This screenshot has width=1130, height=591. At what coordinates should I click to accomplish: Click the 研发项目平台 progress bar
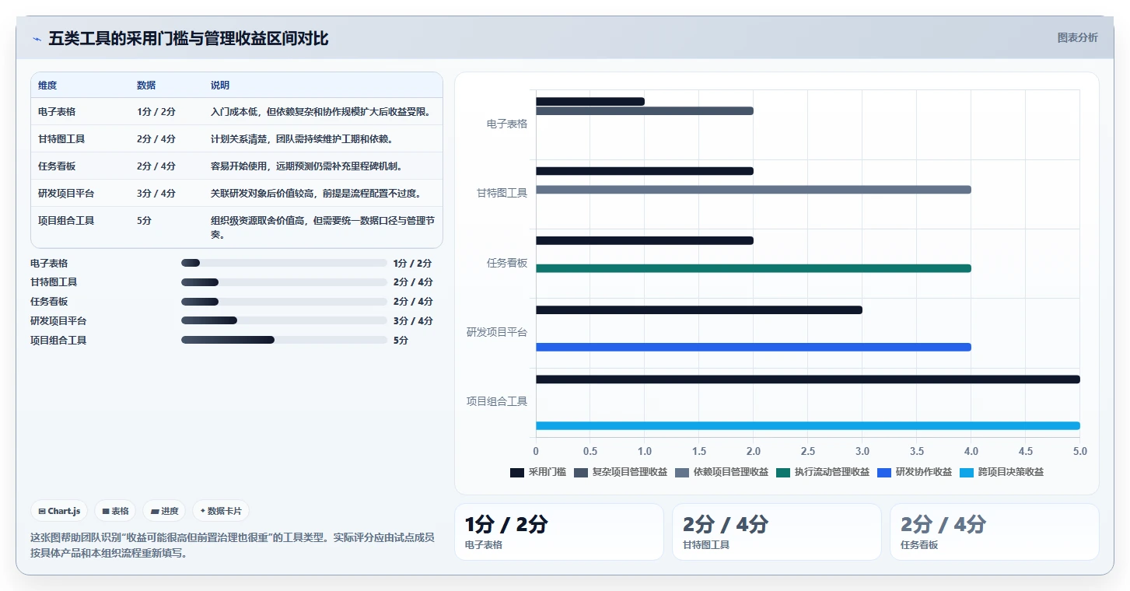click(284, 320)
